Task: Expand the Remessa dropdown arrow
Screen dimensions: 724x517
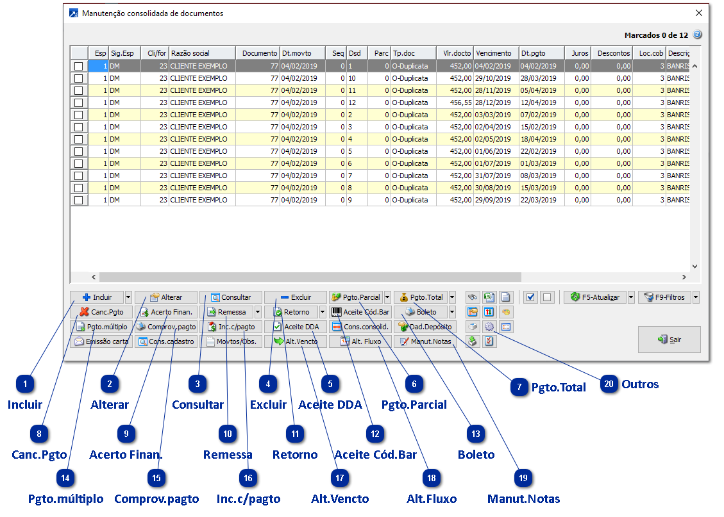Action: click(x=258, y=312)
